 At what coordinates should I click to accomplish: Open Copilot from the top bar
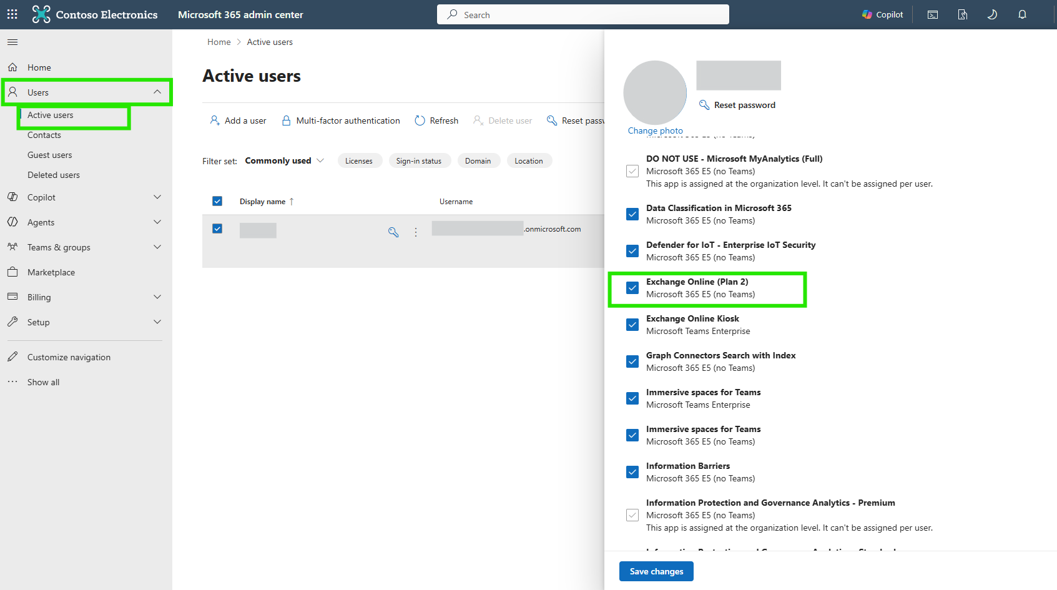coord(882,14)
